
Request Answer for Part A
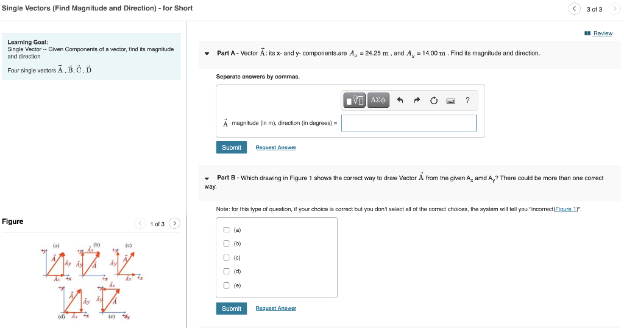pyautogui.click(x=276, y=147)
